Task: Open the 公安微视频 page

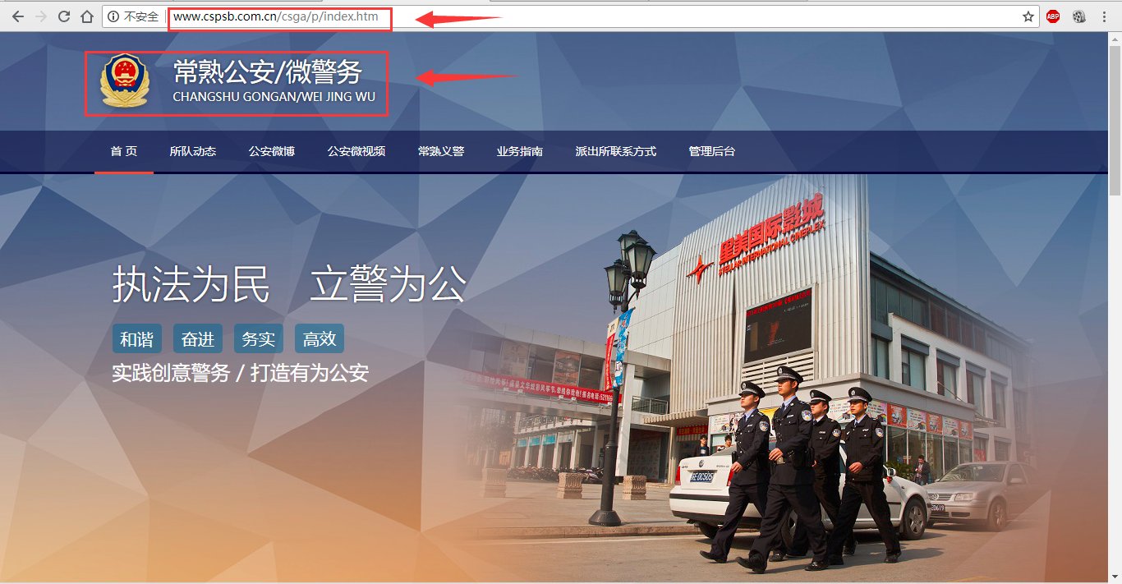Action: click(x=355, y=151)
